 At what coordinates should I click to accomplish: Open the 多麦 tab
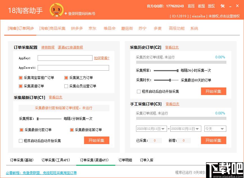[x=157, y=29]
